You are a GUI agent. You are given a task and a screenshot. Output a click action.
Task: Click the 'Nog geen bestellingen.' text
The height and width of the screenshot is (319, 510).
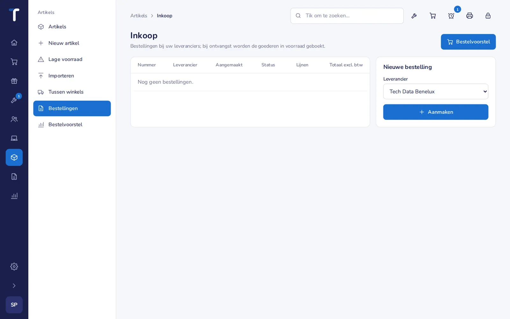click(165, 82)
